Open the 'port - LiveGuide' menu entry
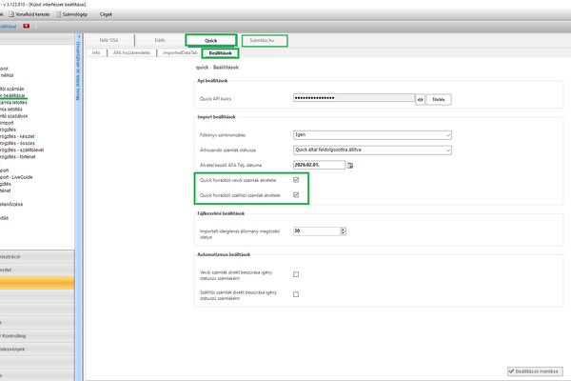This screenshot has width=571, height=381. (x=16, y=177)
